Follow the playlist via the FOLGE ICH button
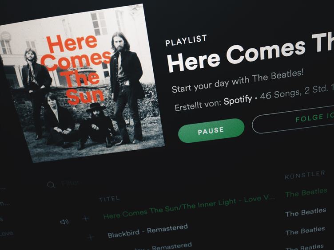334x250 pixels. point(293,121)
